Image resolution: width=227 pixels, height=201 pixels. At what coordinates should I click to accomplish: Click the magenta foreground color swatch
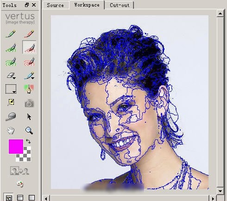[x=16, y=146]
